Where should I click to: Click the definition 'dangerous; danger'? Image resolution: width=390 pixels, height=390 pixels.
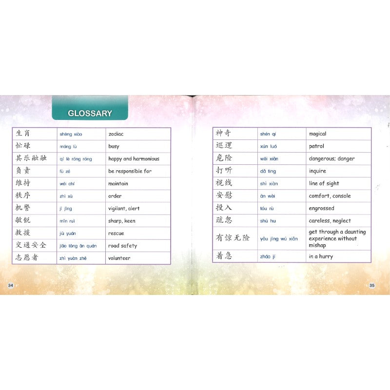[331, 159]
